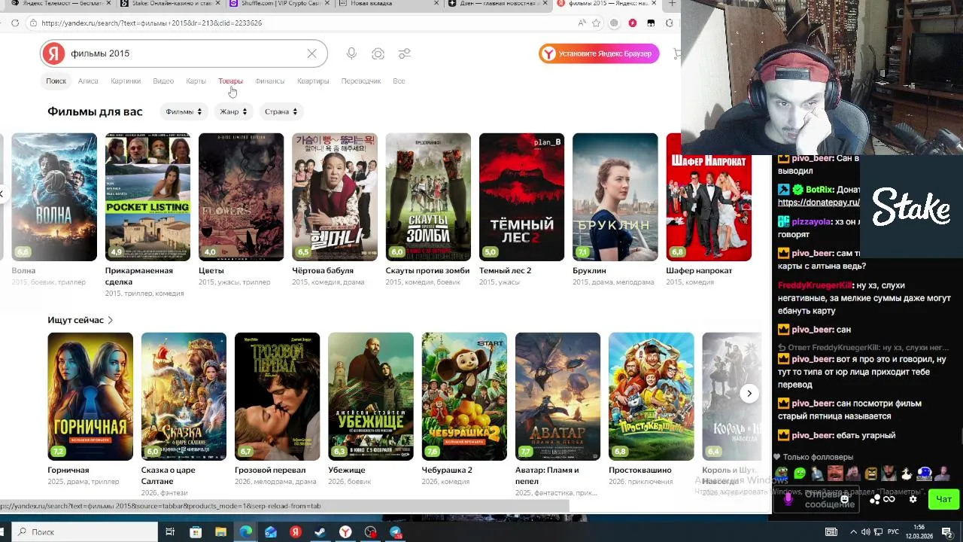The image size is (963, 542).
Task: Click the read aloud icon in the address bar
Action: [x=582, y=23]
